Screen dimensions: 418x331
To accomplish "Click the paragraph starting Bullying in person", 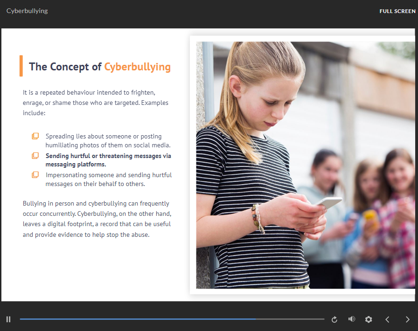I will [x=97, y=219].
